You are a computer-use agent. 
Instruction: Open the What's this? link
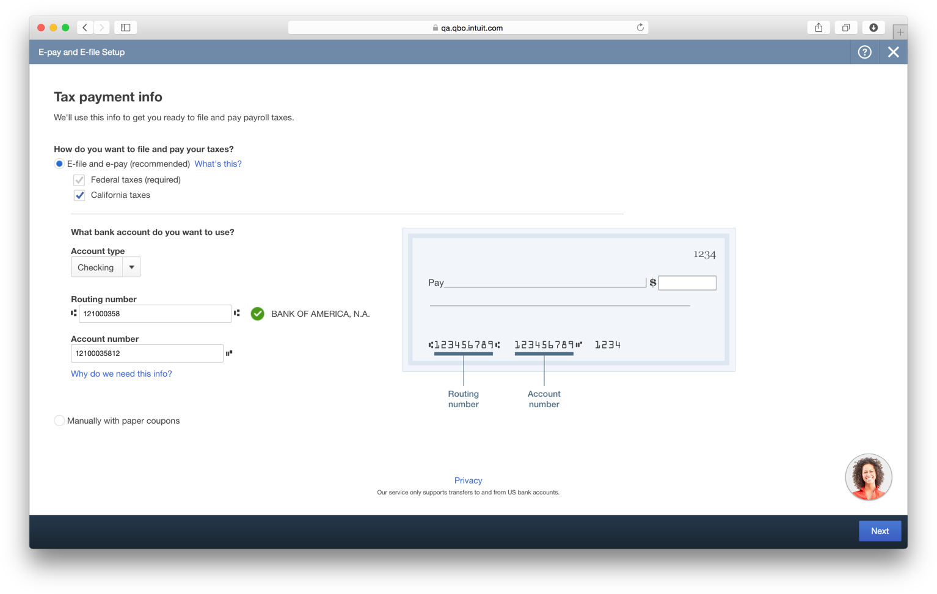click(x=218, y=164)
